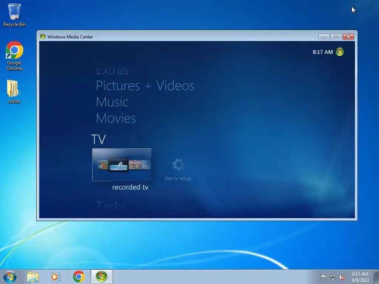Minimize the Windows Media Center window
Image resolution: width=379 pixels, height=284 pixels.
(324, 37)
